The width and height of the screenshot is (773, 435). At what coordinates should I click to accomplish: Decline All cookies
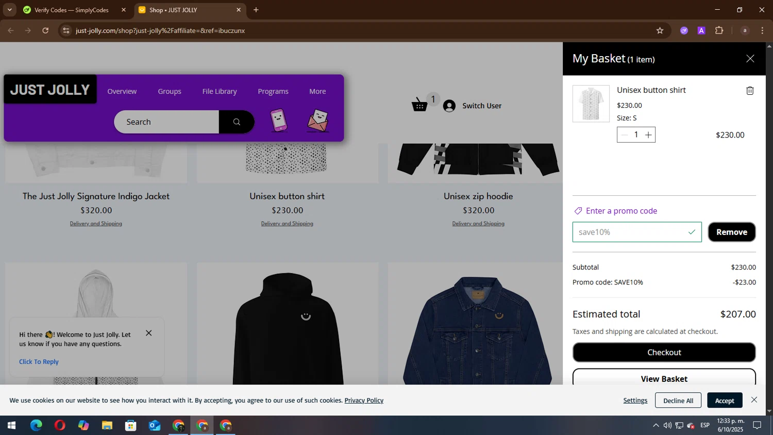(678, 400)
